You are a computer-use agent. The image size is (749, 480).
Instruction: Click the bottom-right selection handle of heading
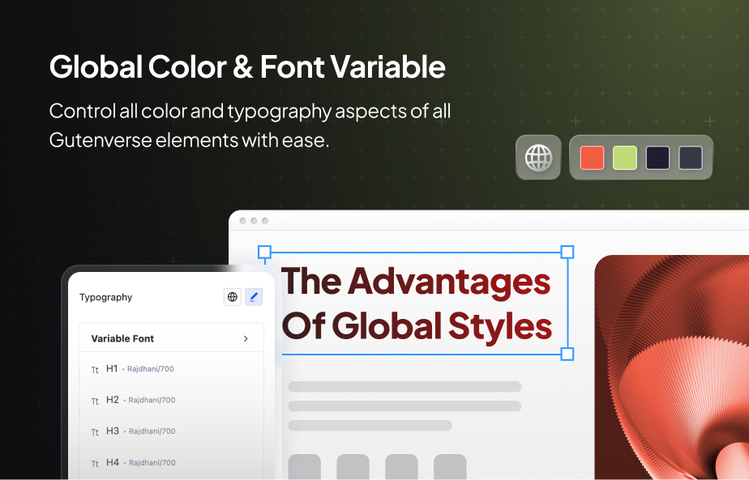point(567,354)
